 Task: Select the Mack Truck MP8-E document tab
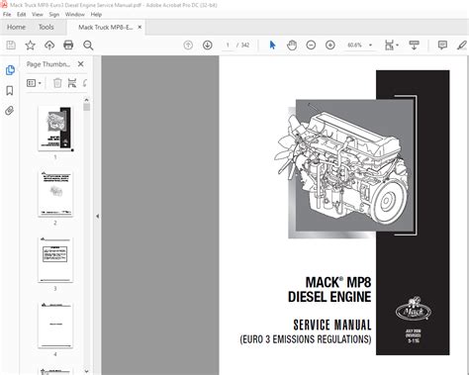tap(106, 27)
